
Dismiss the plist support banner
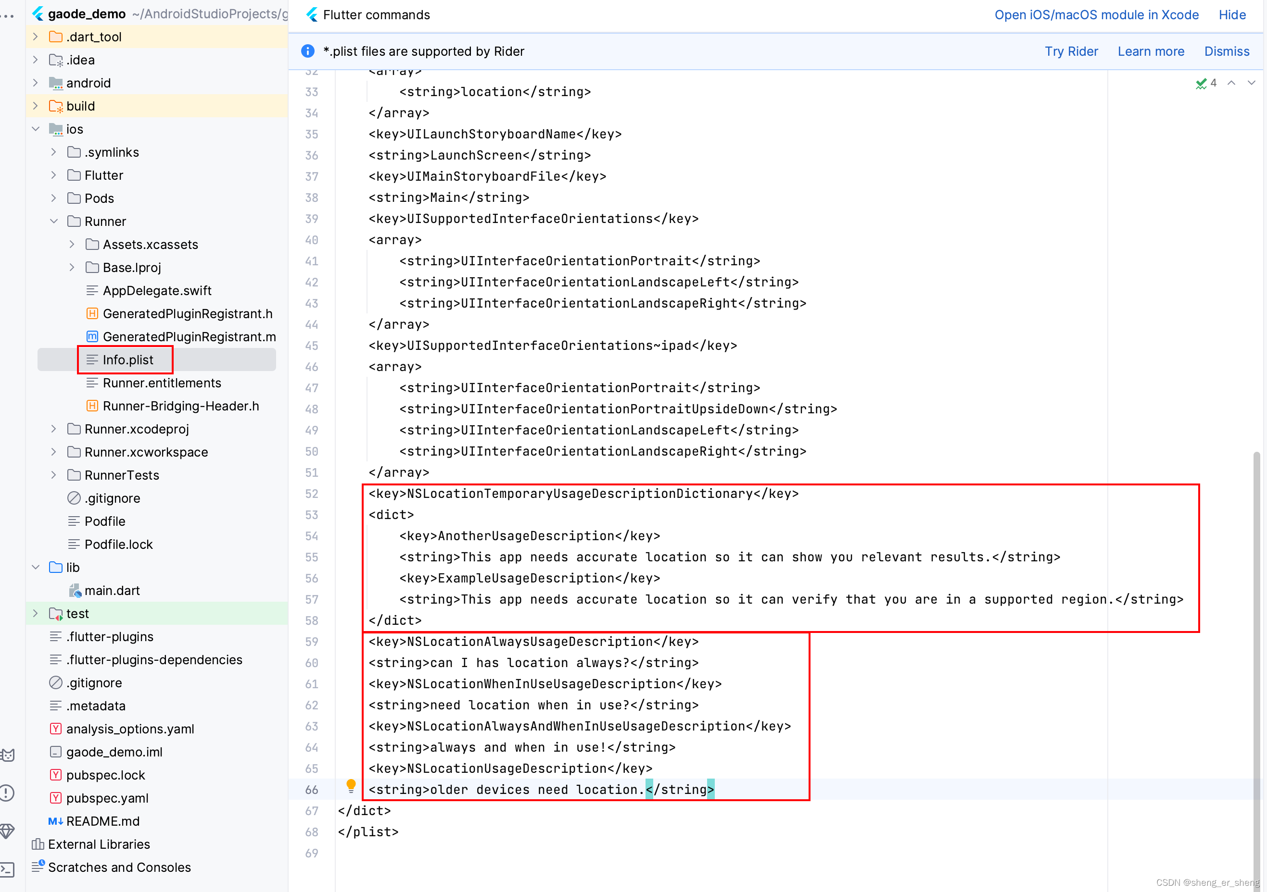pyautogui.click(x=1226, y=51)
